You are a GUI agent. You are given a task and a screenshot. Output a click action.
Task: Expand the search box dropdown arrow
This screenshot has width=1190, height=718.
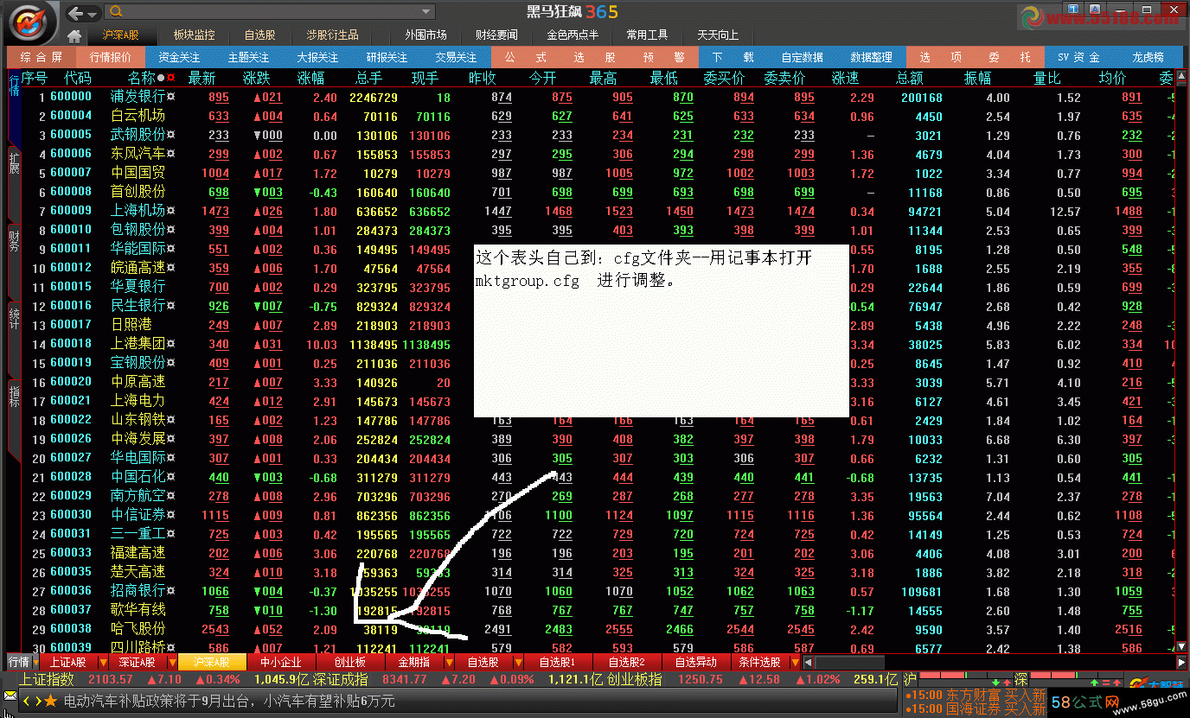pyautogui.click(x=425, y=12)
